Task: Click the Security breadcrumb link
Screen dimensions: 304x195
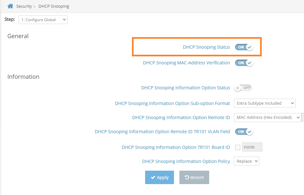Action: coord(24,6)
